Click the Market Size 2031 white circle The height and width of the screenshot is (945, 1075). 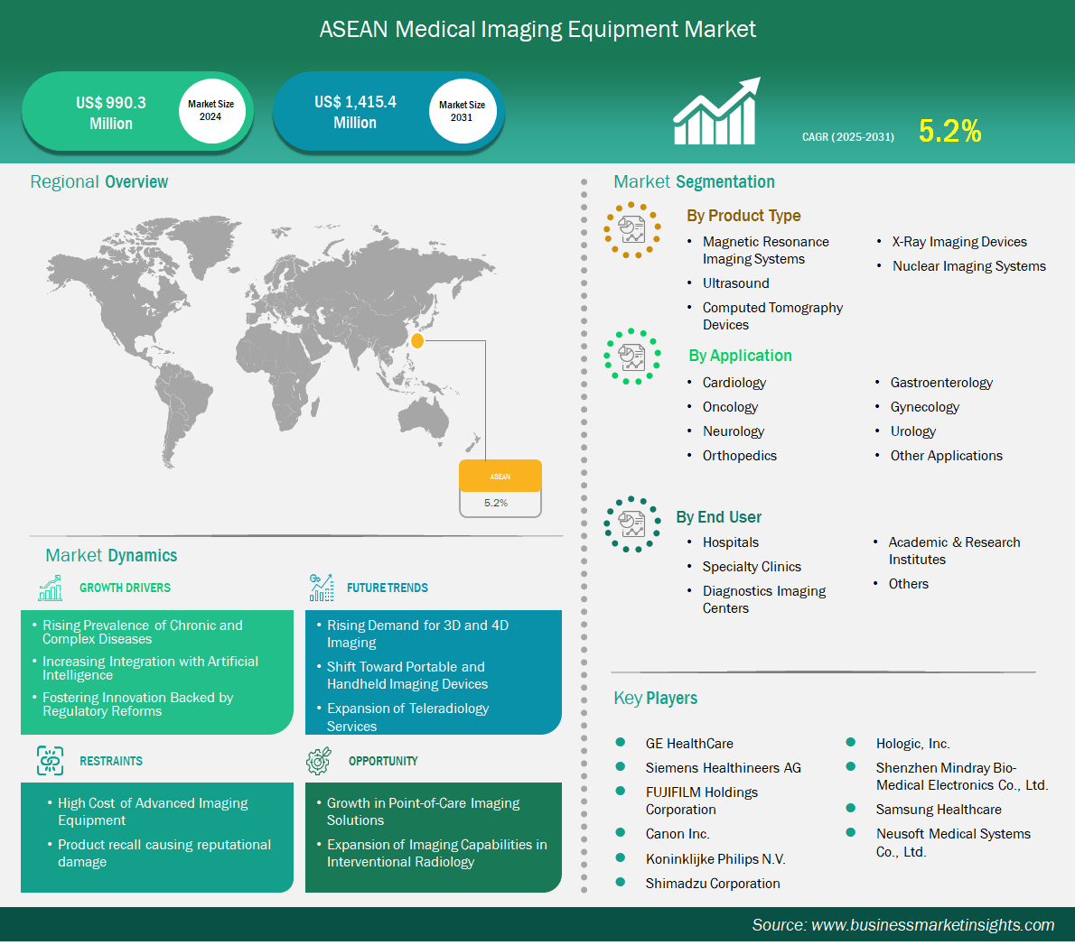(463, 110)
